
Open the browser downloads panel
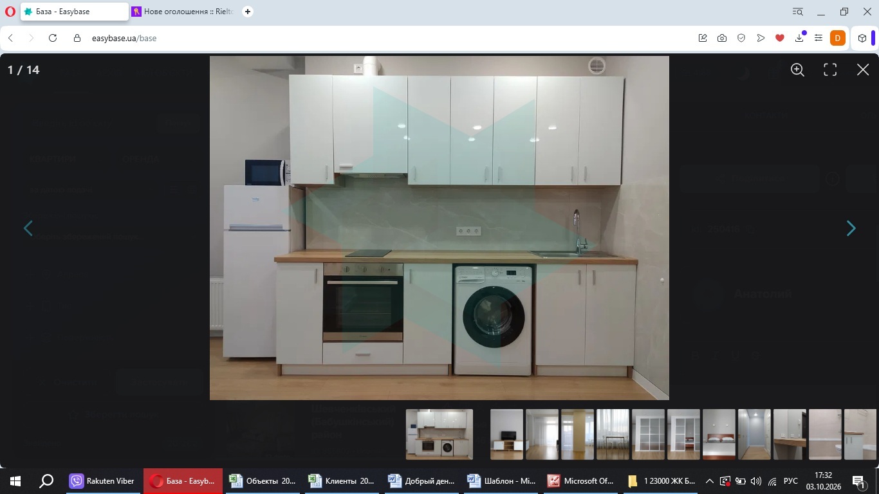(799, 38)
